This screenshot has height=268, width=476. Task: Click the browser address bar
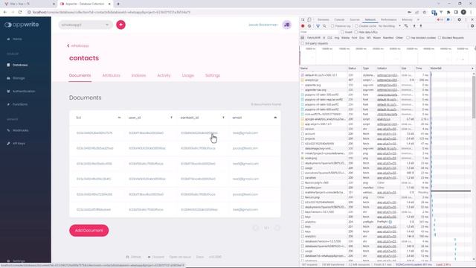coord(213,12)
